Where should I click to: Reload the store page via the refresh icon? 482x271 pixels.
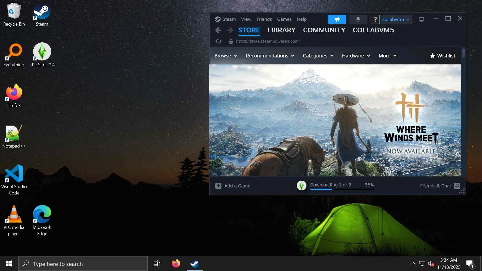coord(218,41)
